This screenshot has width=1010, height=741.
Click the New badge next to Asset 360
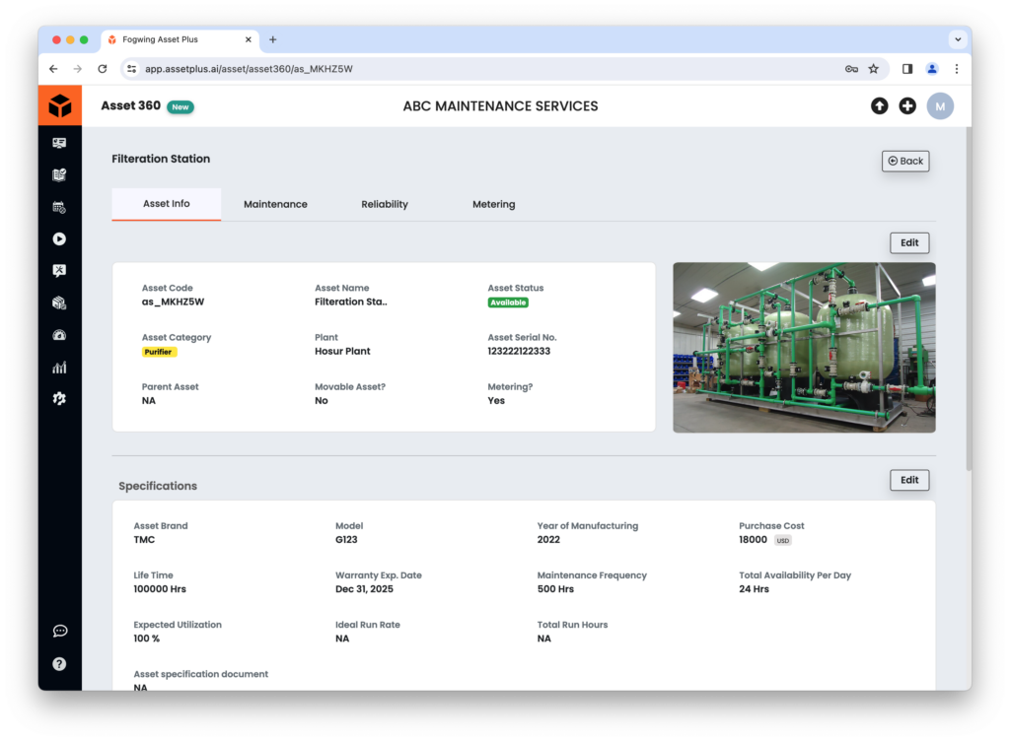[180, 107]
